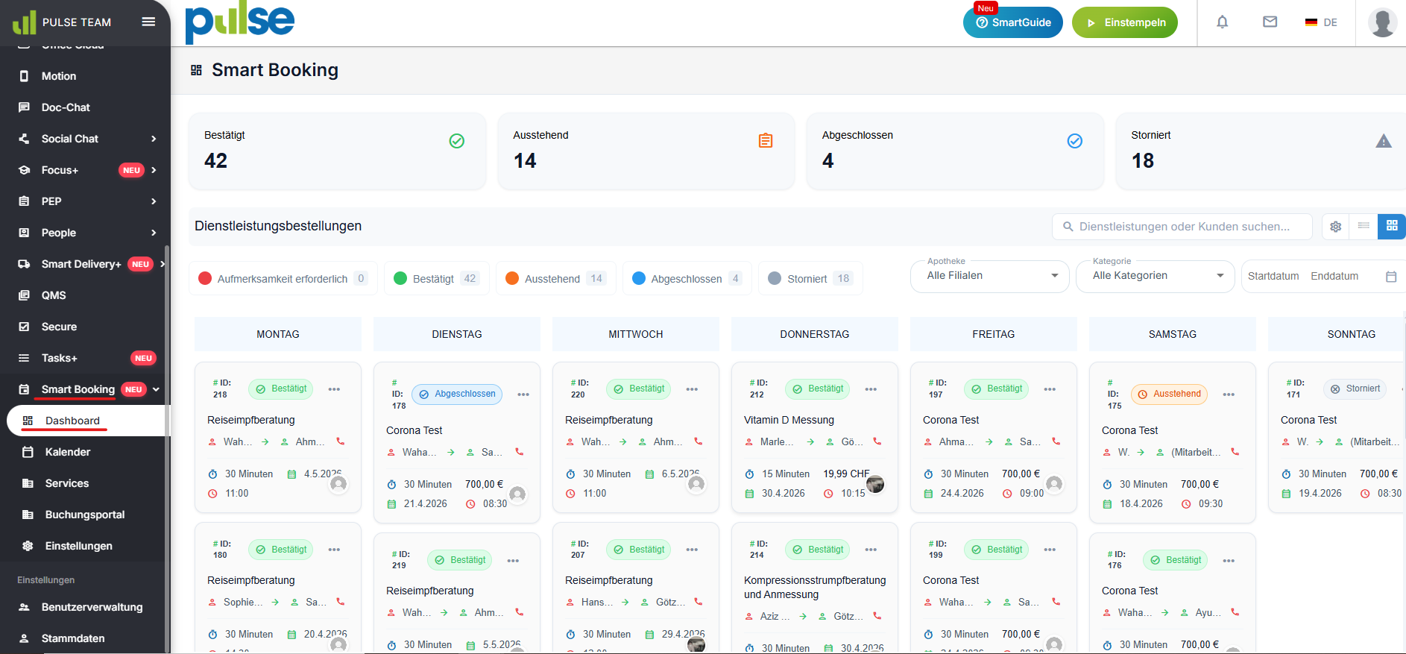Click the Ausstehend clipboard icon in summary card
This screenshot has width=1406, height=654.
766,141
